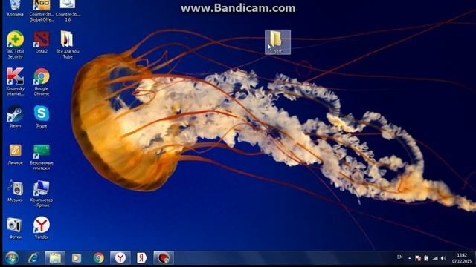Select the Dota 2 shortcut
This screenshot has height=267, width=476.
(x=42, y=42)
